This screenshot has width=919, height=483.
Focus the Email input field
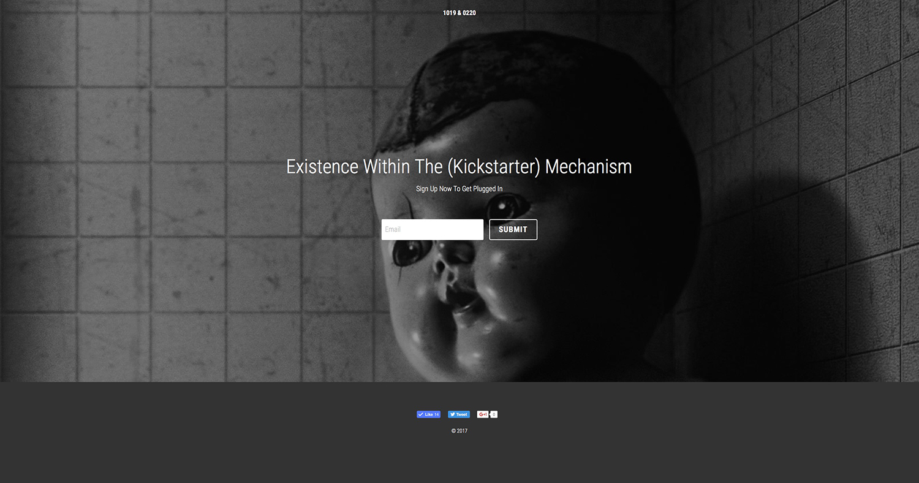click(x=433, y=229)
